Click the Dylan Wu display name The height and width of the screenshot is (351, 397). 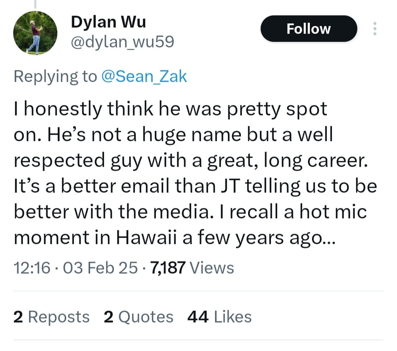coord(108,22)
